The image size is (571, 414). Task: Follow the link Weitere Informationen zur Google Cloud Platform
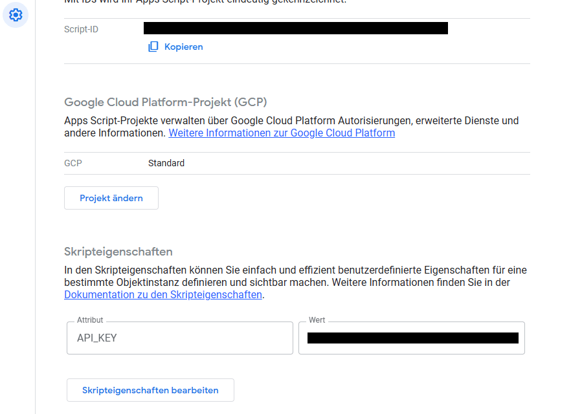(282, 133)
